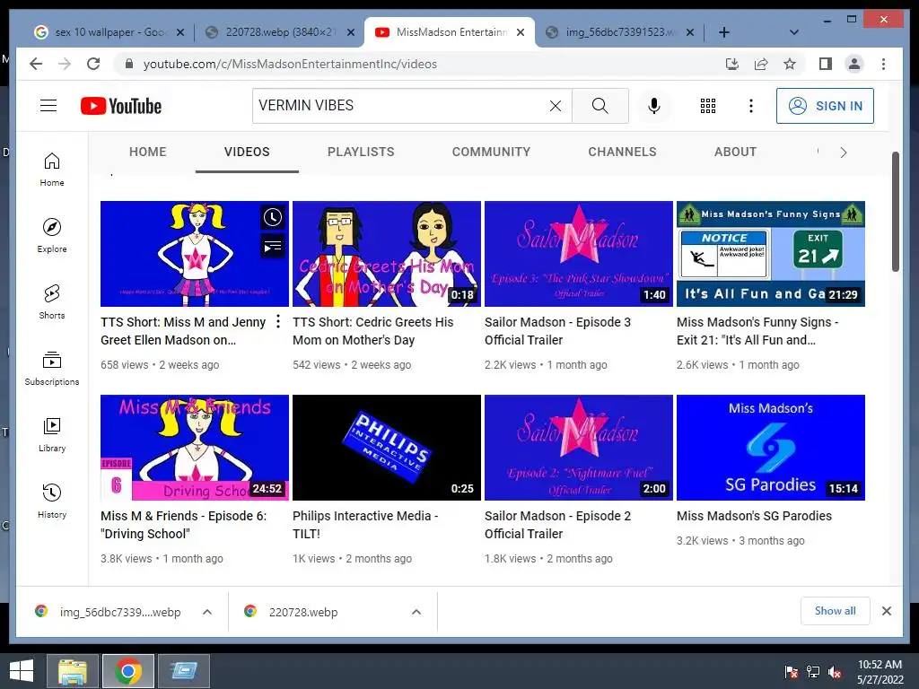Click the Chrome taskbar icon

coord(128,671)
